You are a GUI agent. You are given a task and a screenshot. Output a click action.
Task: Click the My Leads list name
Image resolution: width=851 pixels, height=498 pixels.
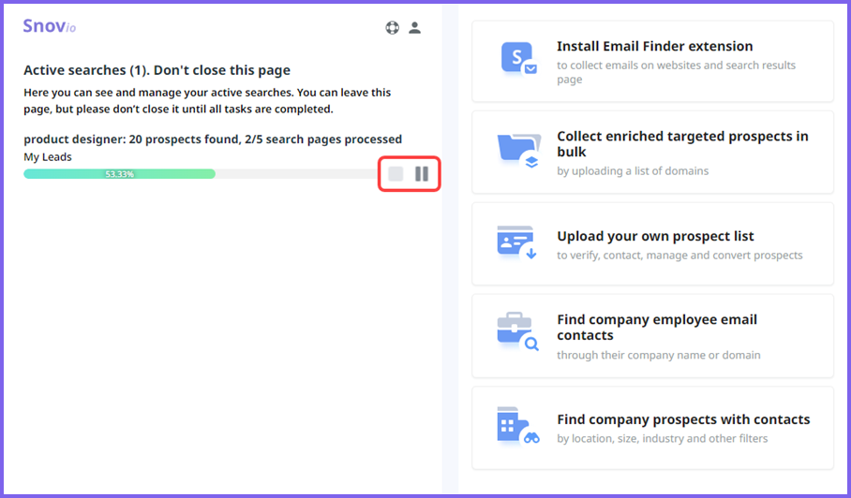[48, 156]
